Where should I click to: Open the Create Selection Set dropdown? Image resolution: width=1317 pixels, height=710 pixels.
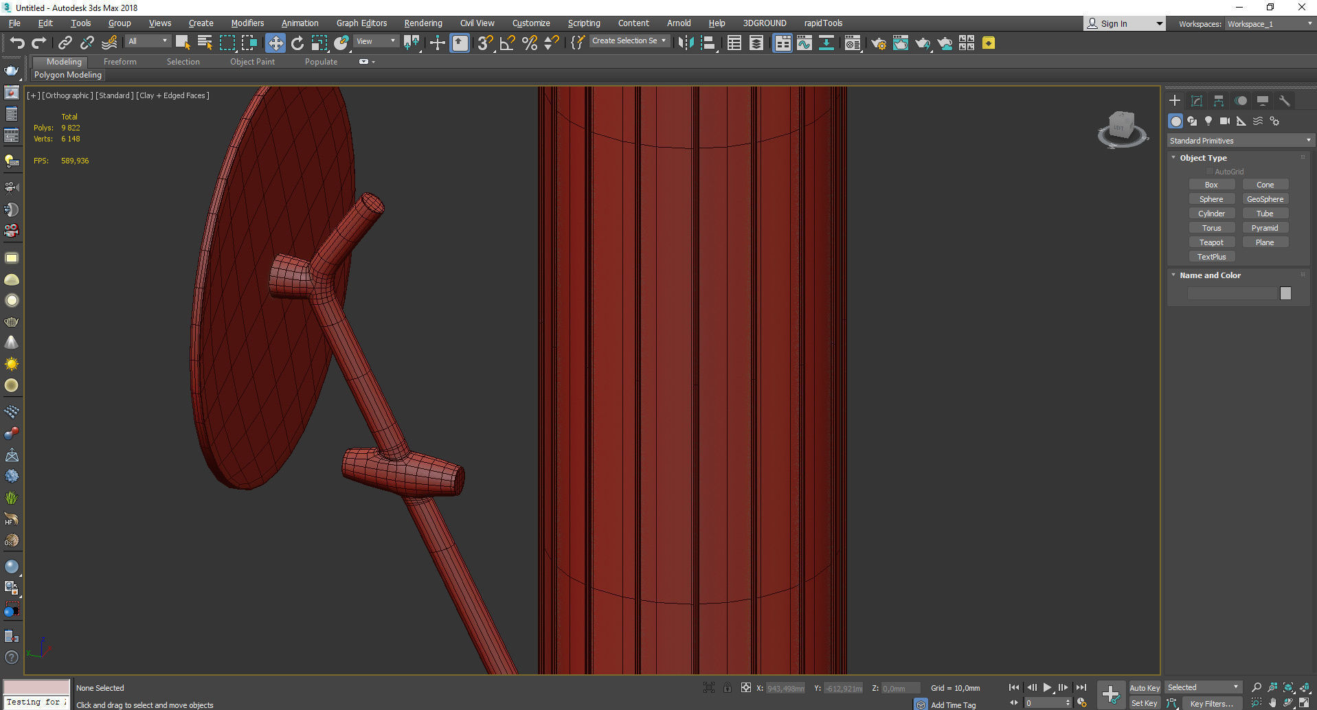(x=629, y=41)
